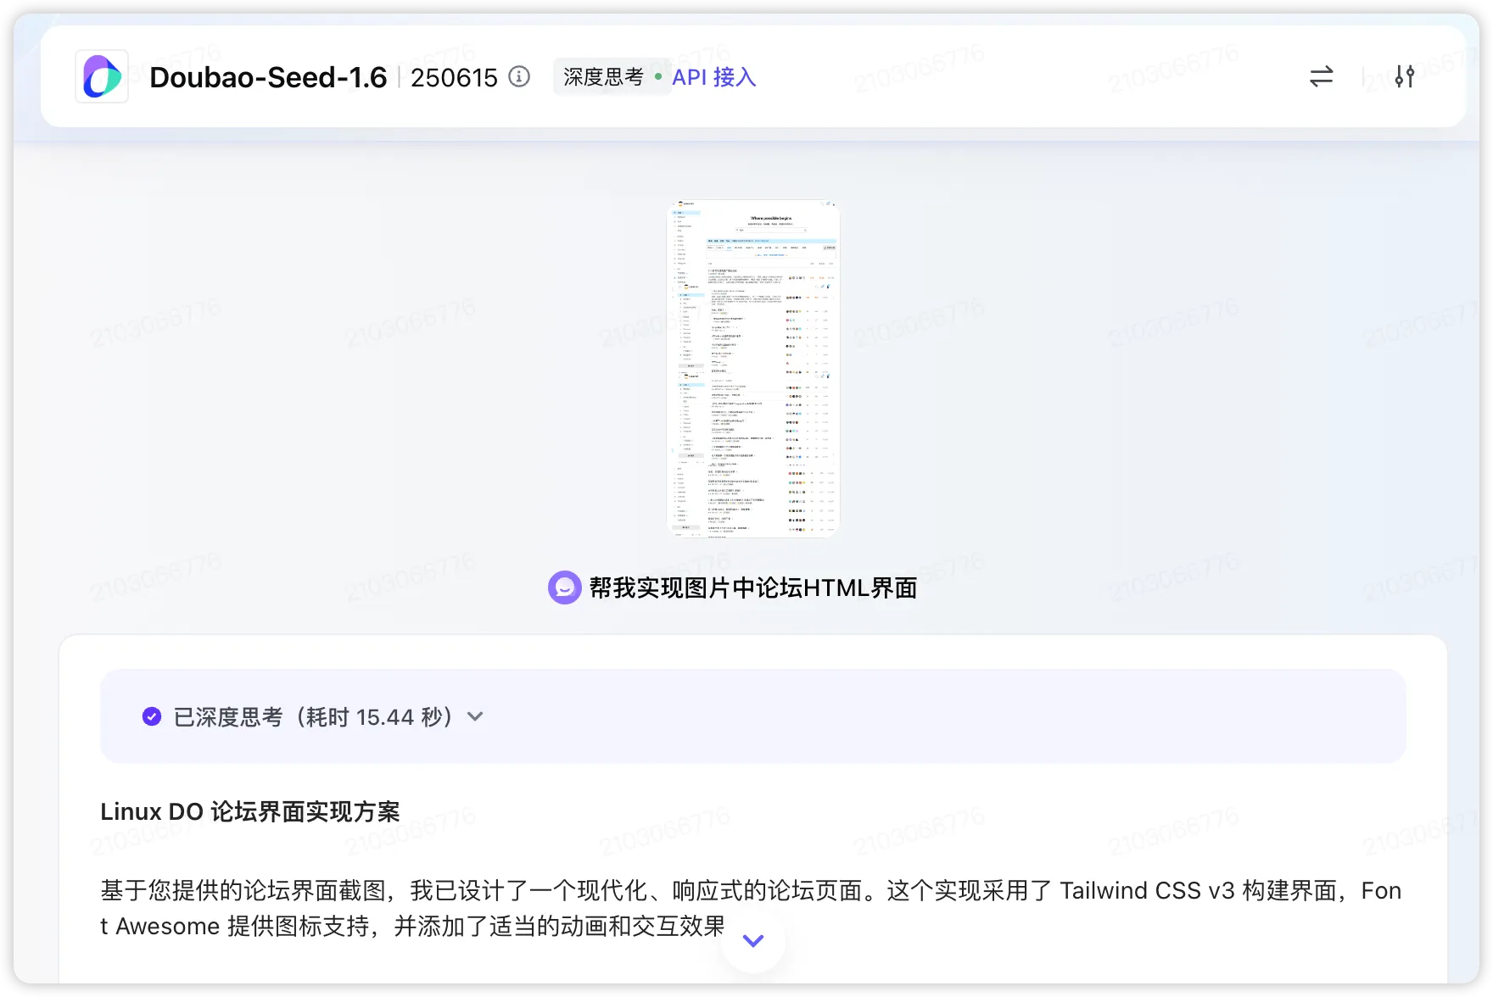This screenshot has height=997, width=1493.
Task: Open the uploaded forum screenshot thumbnail
Action: pos(753,369)
